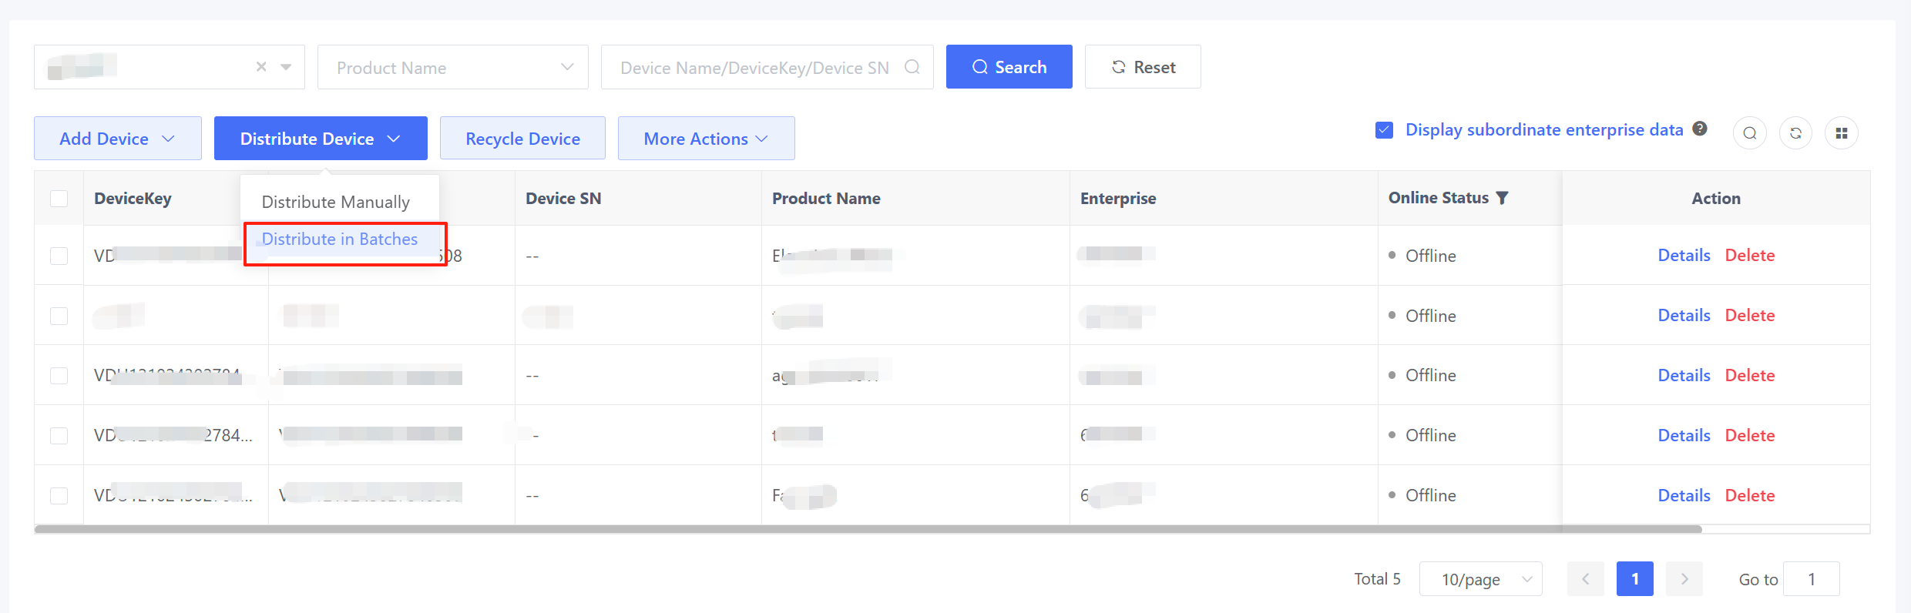1911x613 pixels.
Task: Check the select-all checkbox in the table header
Action: click(59, 199)
